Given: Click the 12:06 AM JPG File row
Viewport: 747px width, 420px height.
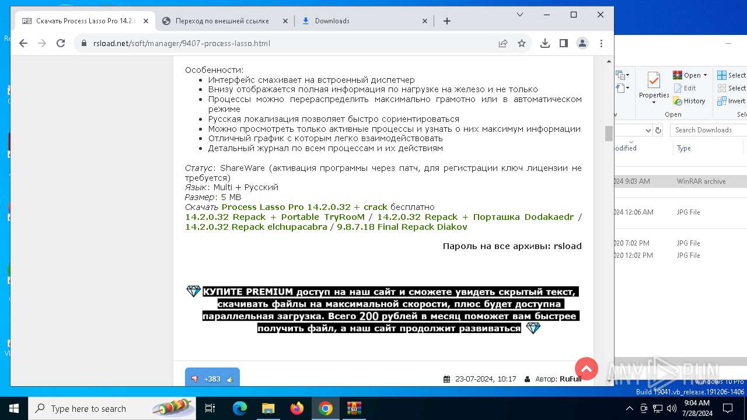Looking at the screenshot, I should click(x=680, y=212).
